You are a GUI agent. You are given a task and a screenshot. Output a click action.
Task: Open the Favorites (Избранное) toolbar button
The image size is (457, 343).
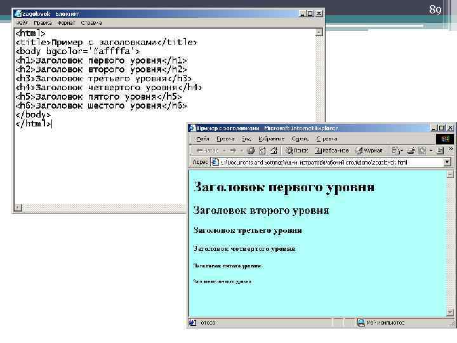tap(332, 151)
